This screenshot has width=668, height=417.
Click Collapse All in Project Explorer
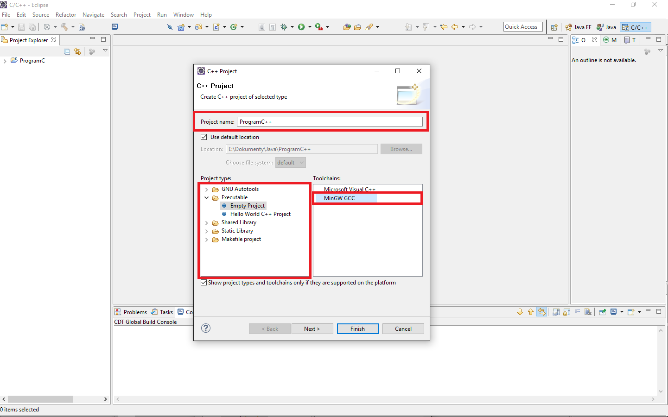(x=67, y=51)
